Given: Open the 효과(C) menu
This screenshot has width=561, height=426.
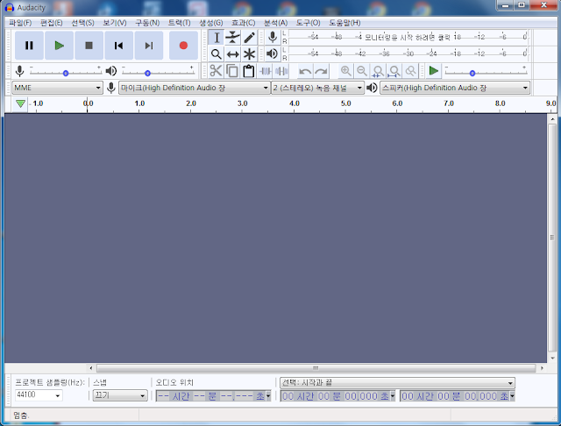Looking at the screenshot, I should (244, 23).
